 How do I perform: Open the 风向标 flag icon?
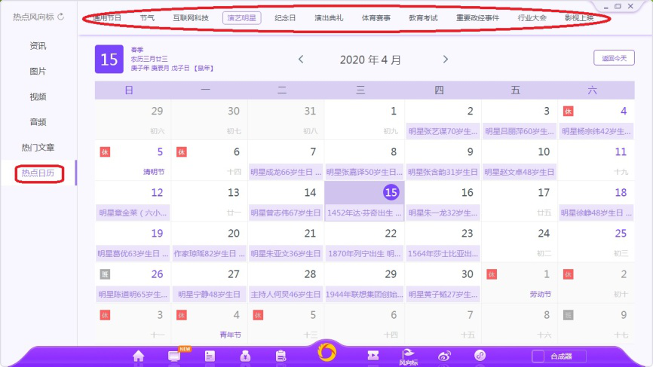point(408,357)
